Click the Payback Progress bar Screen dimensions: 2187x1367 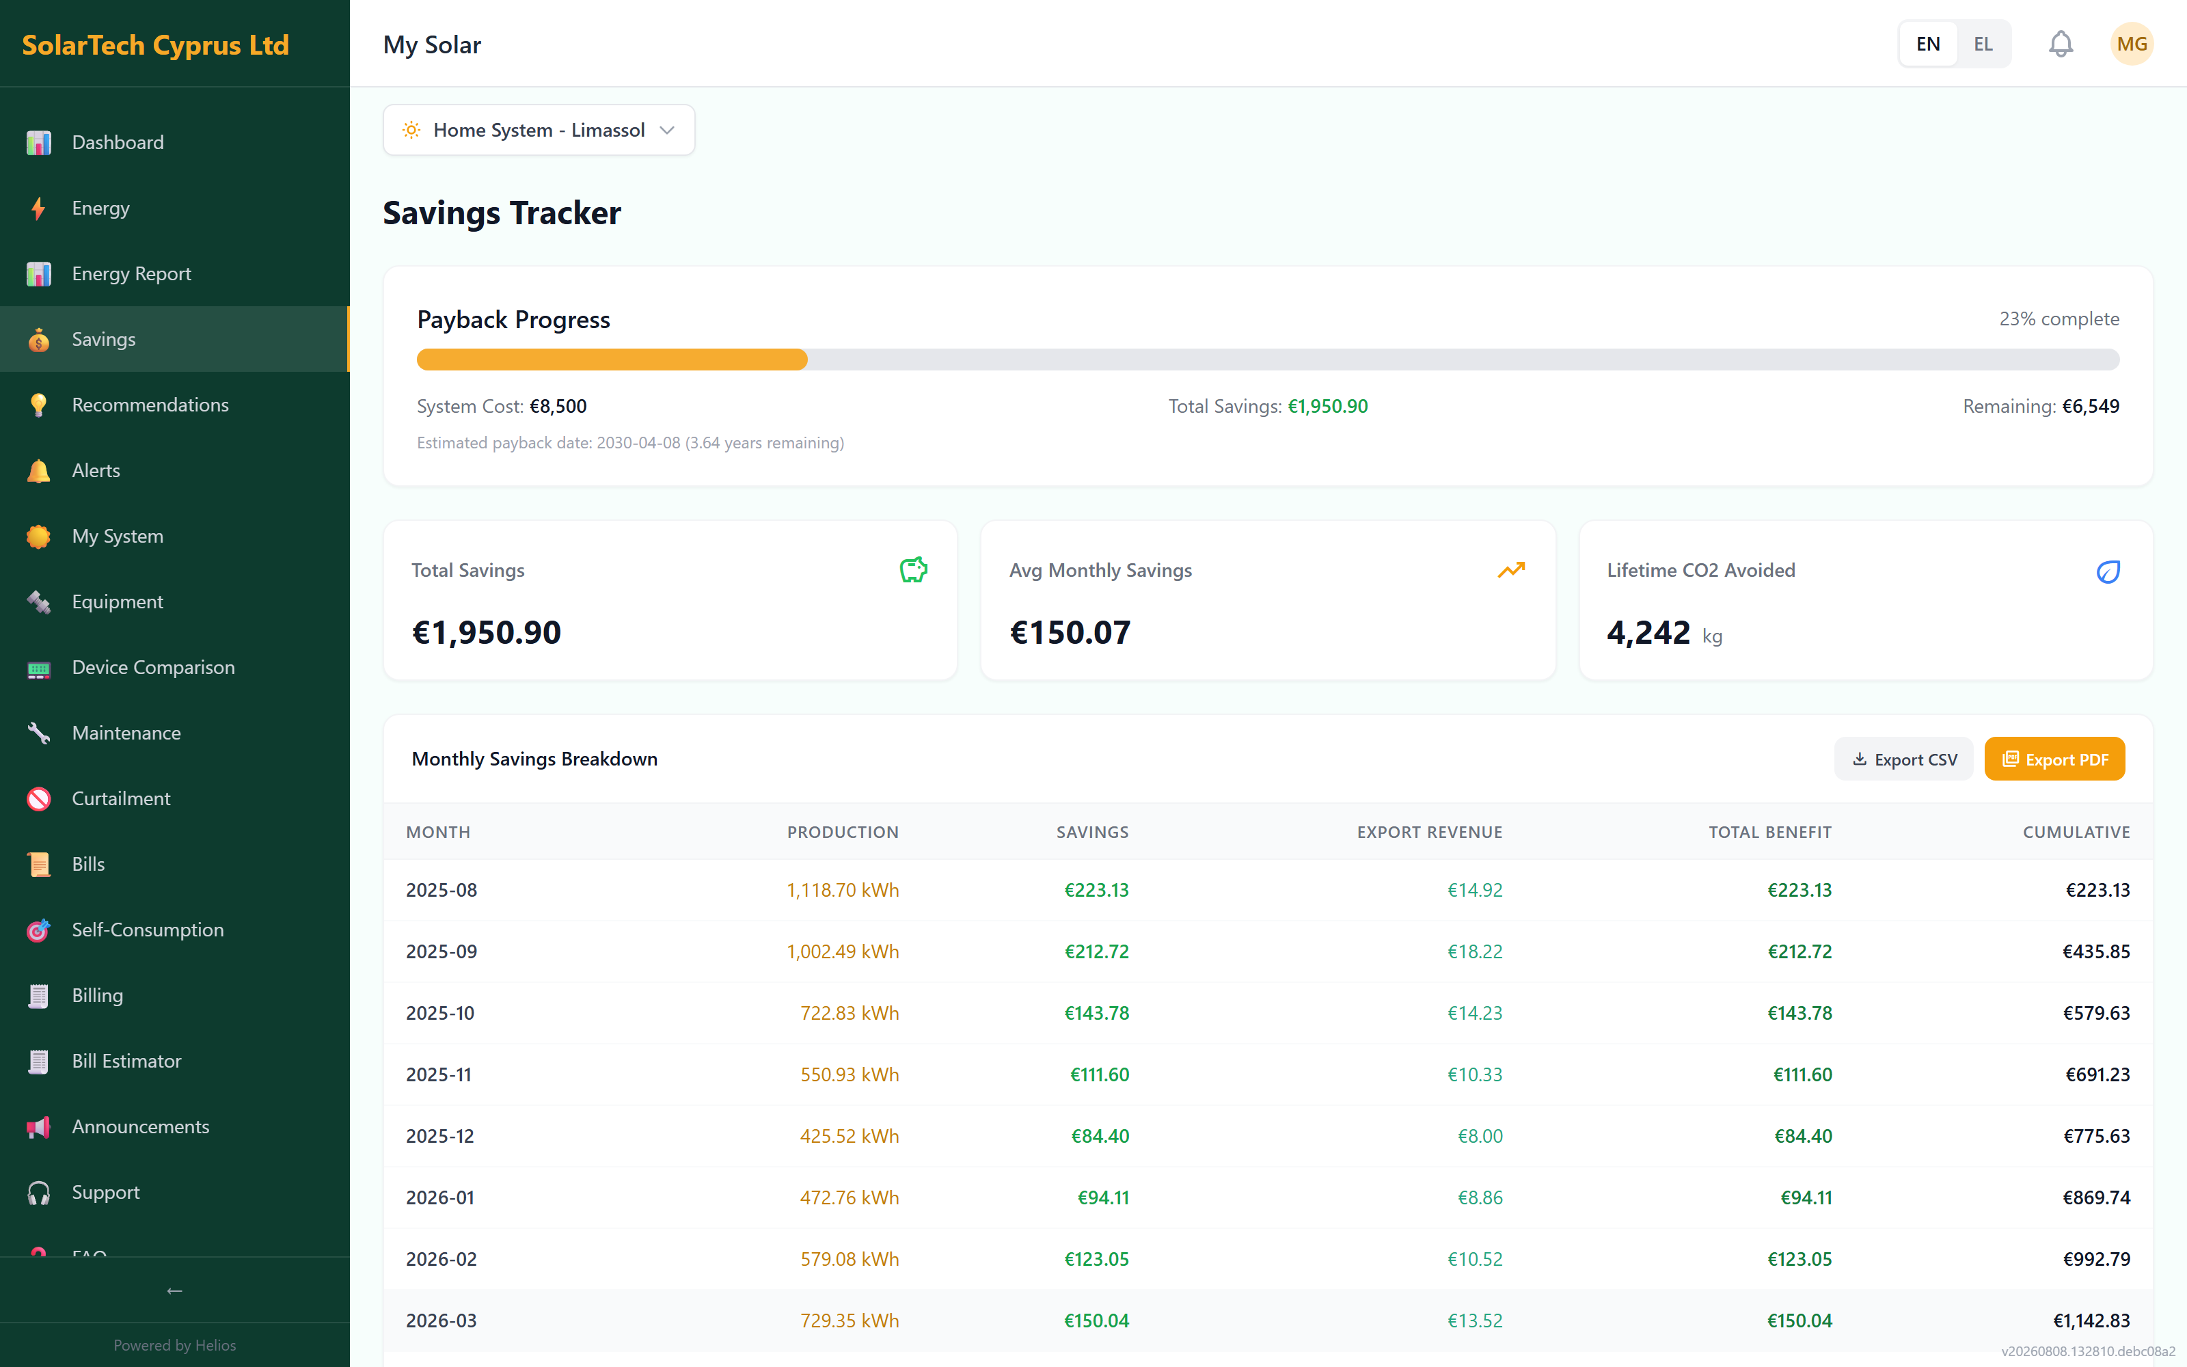pos(1268,360)
